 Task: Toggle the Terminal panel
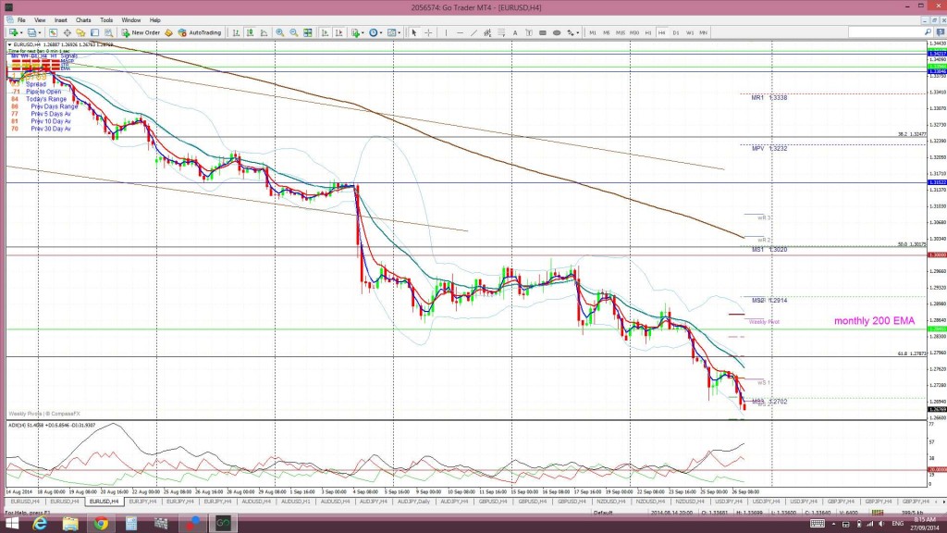click(x=95, y=32)
